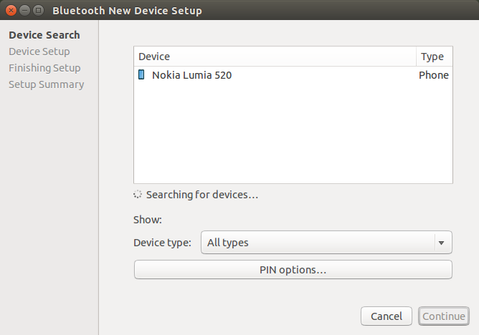
Task: Maximize the Bluetooth setup window
Action: pyautogui.click(x=38, y=11)
